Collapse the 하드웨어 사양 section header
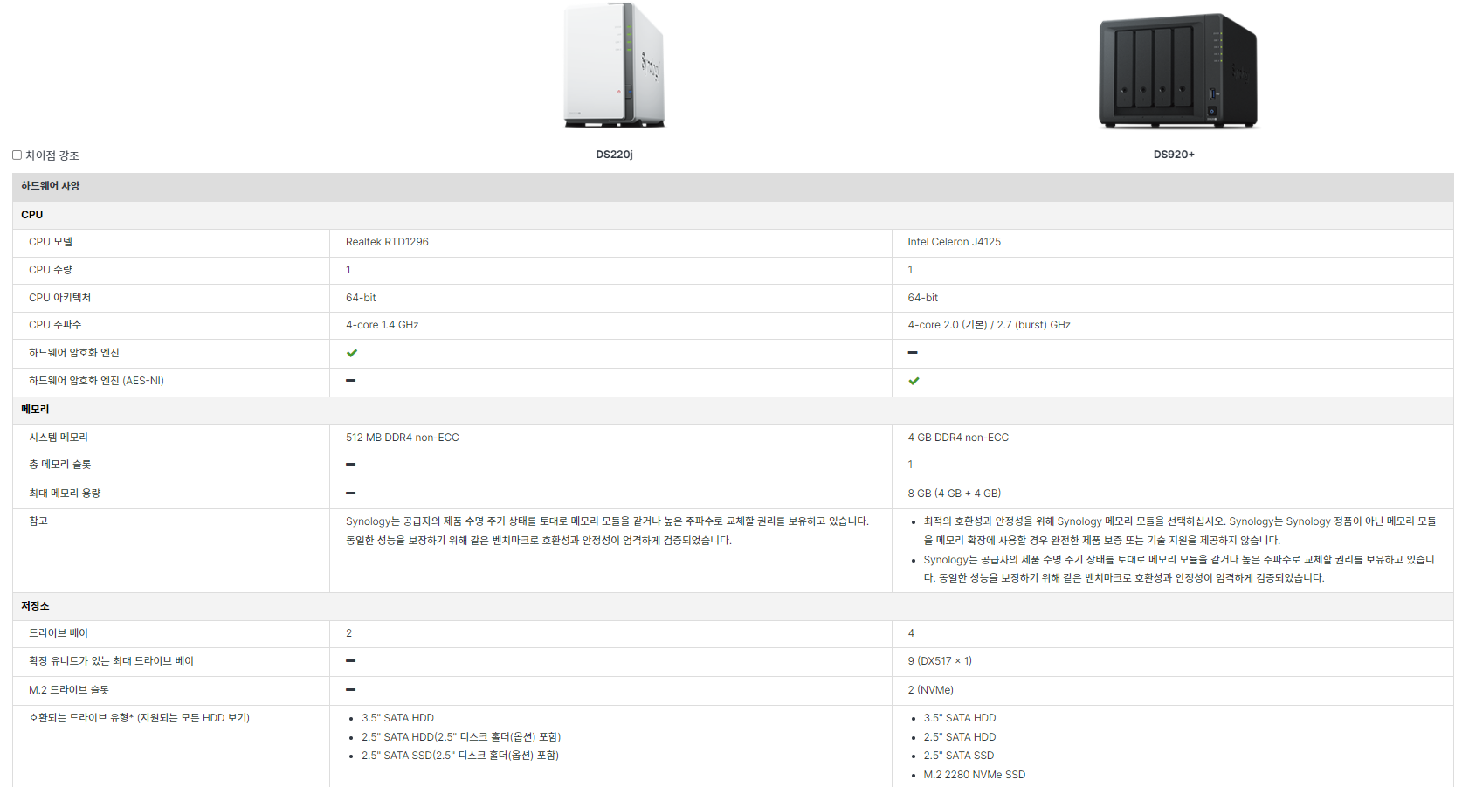This screenshot has width=1462, height=787. coord(733,186)
